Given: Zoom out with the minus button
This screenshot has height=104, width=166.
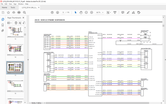Looking at the screenshot, I should 86,13.
